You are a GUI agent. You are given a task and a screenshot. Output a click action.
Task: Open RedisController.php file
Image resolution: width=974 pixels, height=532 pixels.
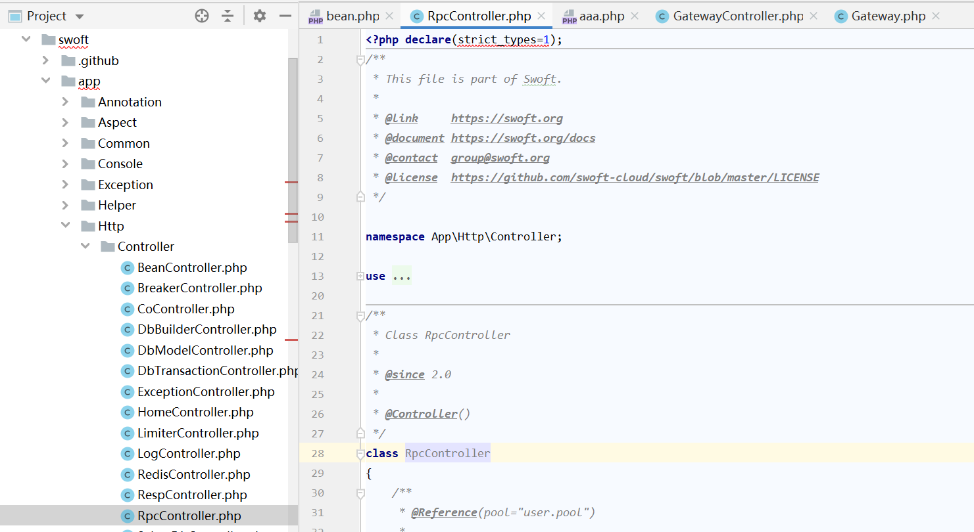(x=194, y=474)
